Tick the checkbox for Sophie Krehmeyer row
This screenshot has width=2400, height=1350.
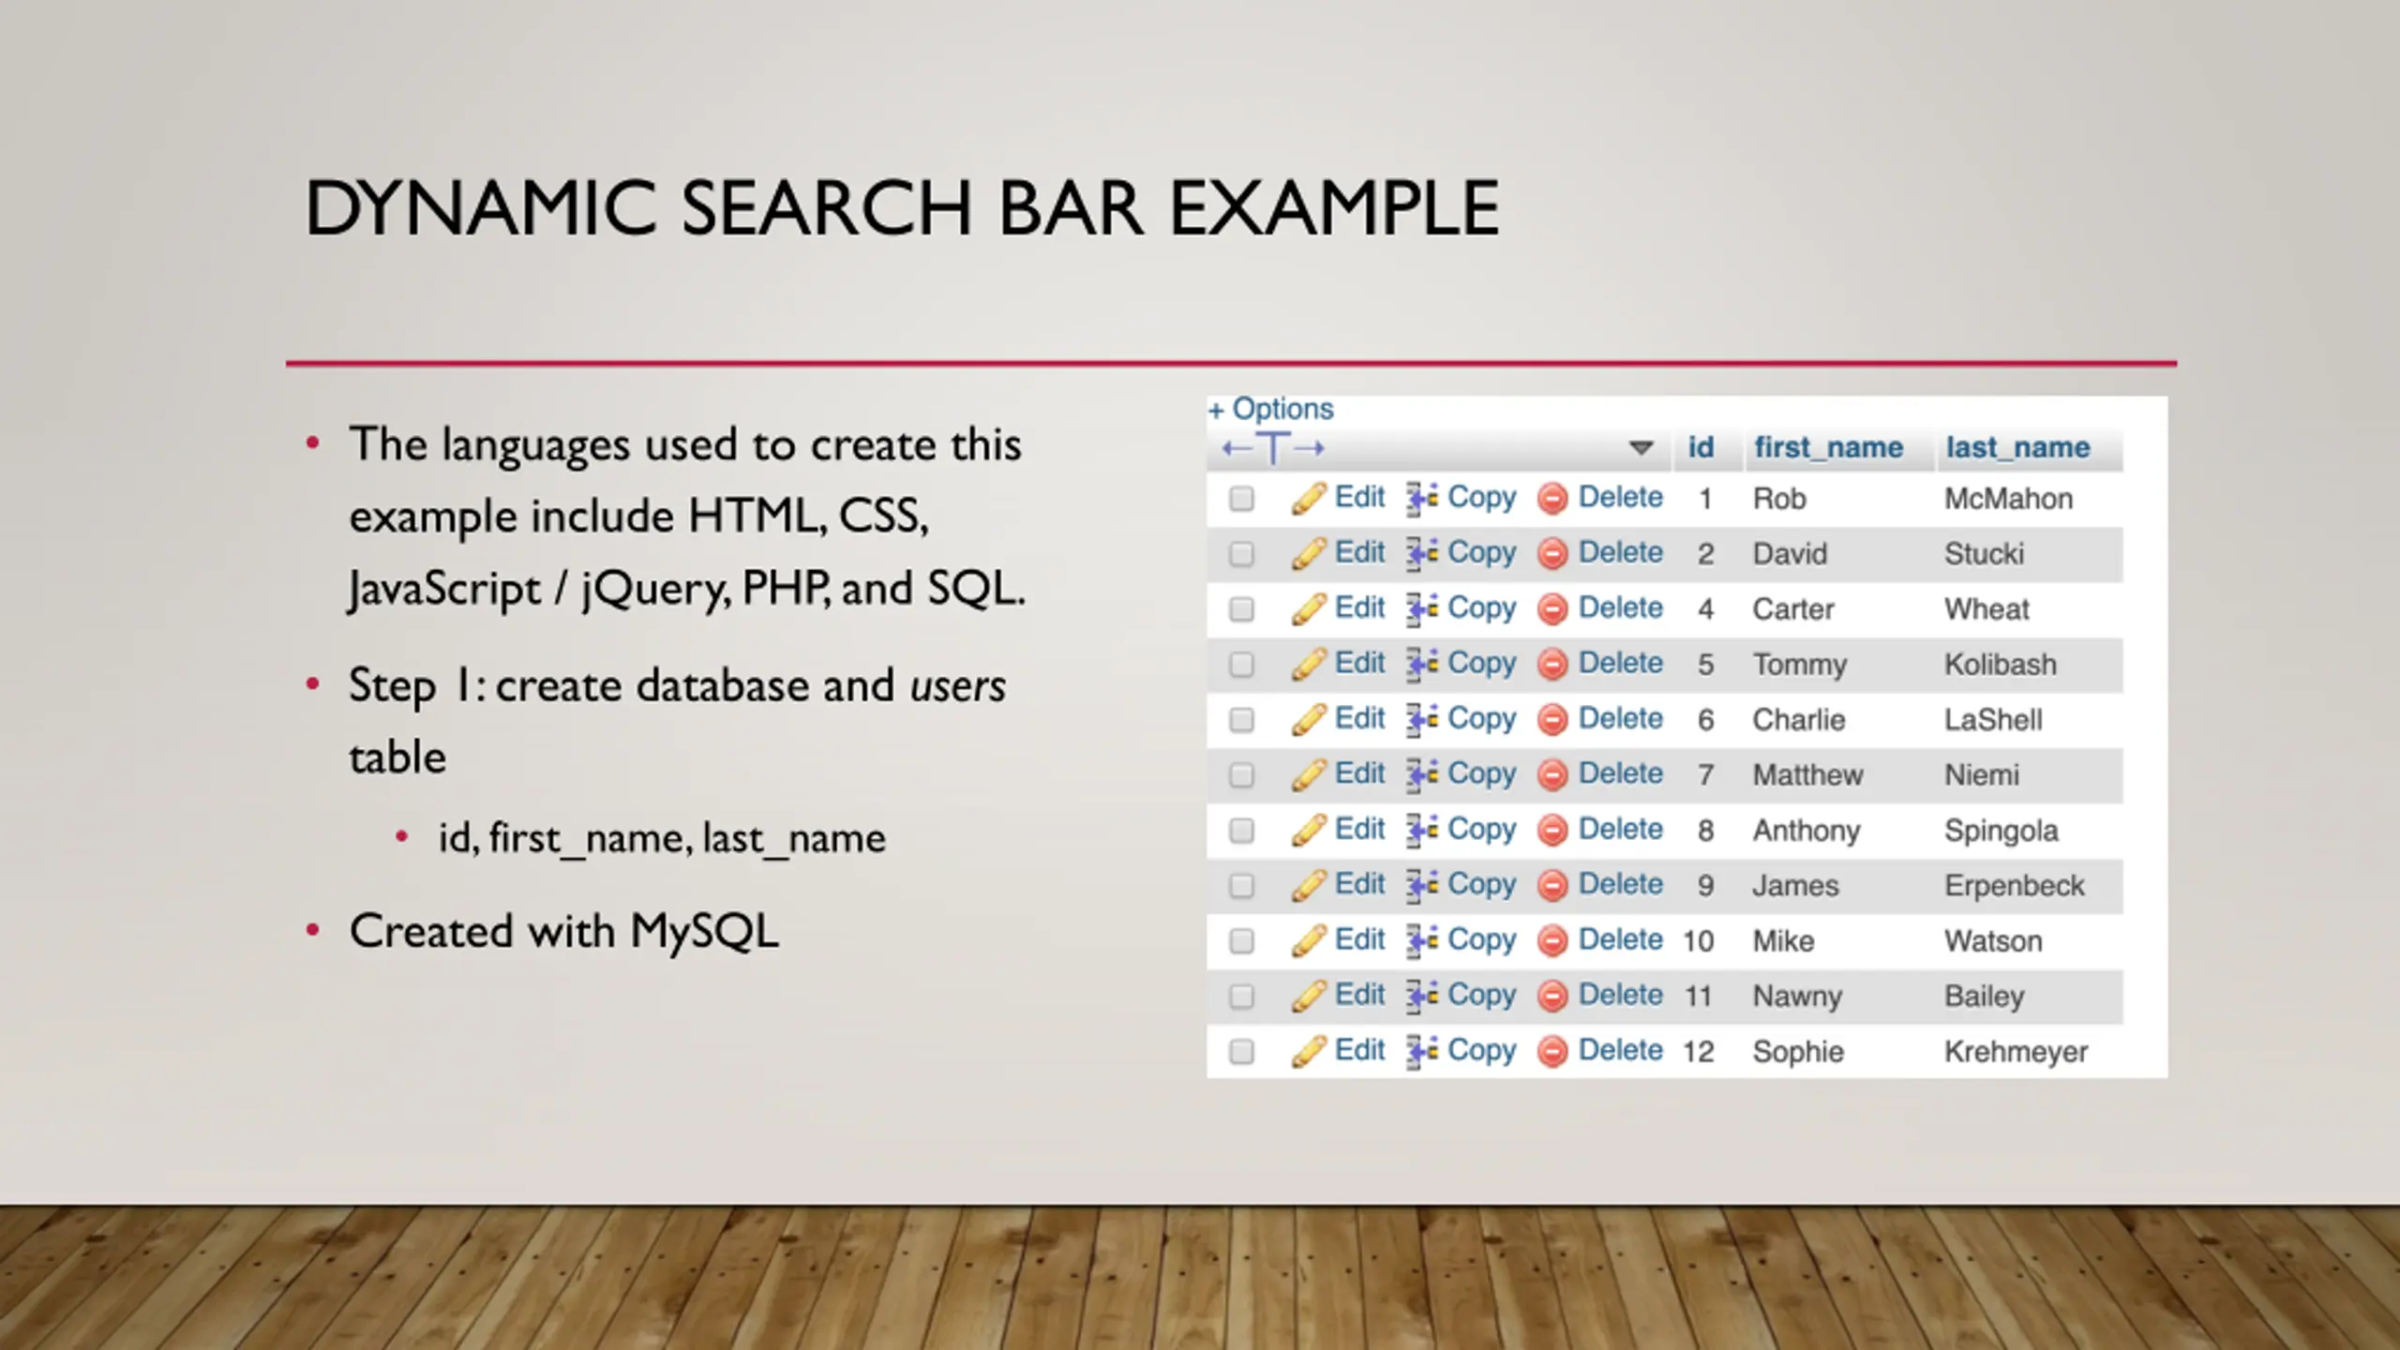point(1241,1052)
